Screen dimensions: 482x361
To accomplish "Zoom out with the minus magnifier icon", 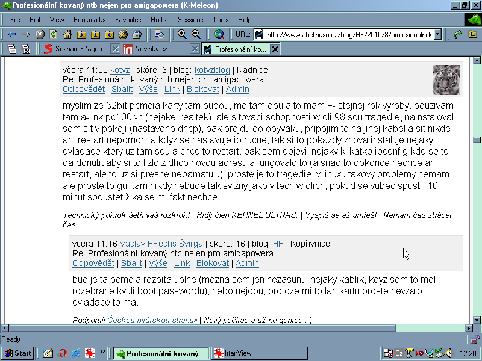I will click(196, 34).
